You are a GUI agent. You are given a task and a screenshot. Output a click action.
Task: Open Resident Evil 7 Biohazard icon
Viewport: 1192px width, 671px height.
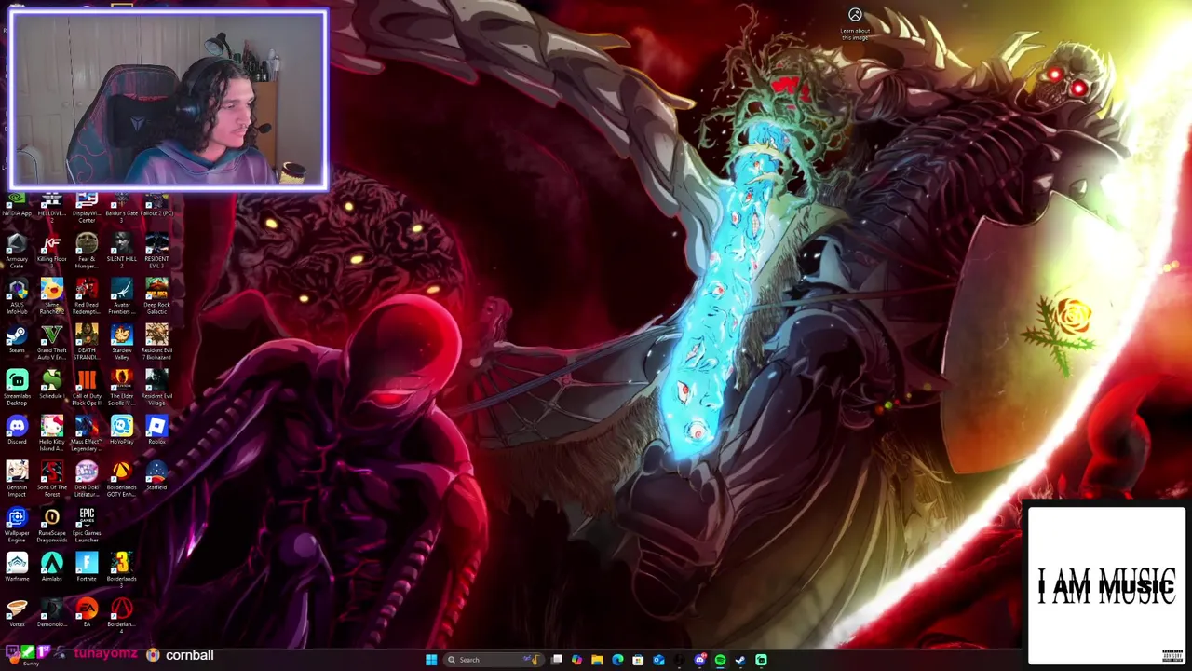[x=156, y=342]
